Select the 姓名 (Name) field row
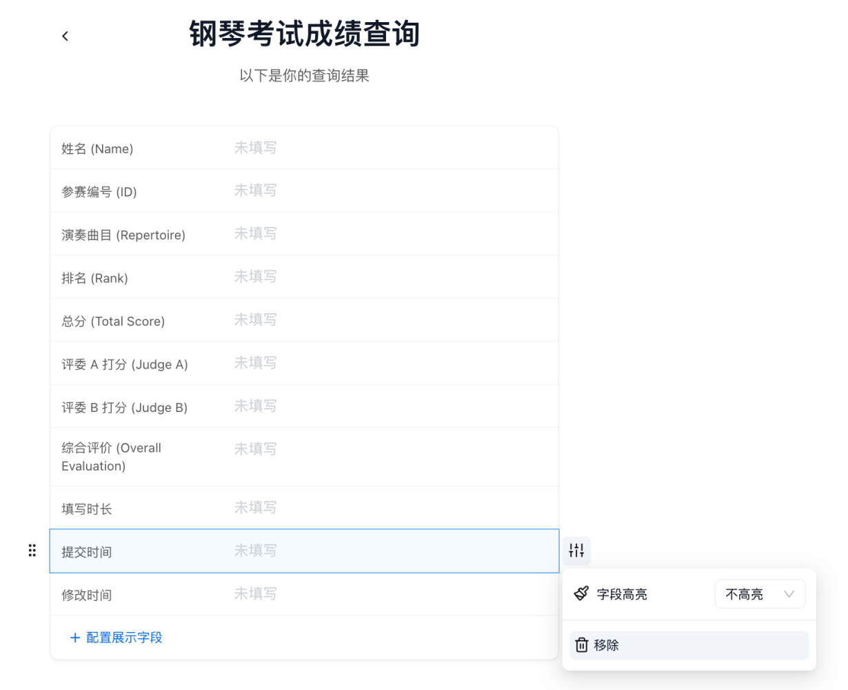The width and height of the screenshot is (848, 690). 304,148
